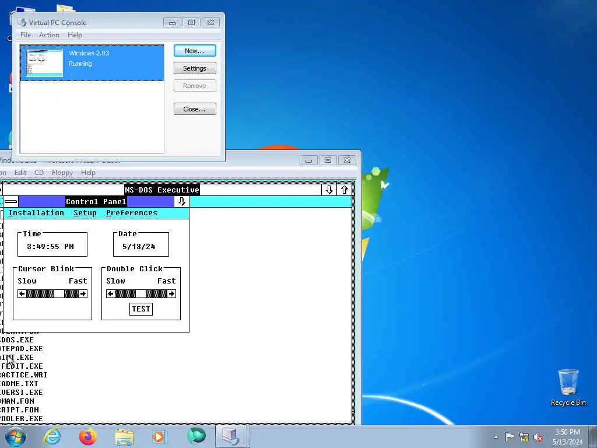Click the network tray icon

click(524, 437)
